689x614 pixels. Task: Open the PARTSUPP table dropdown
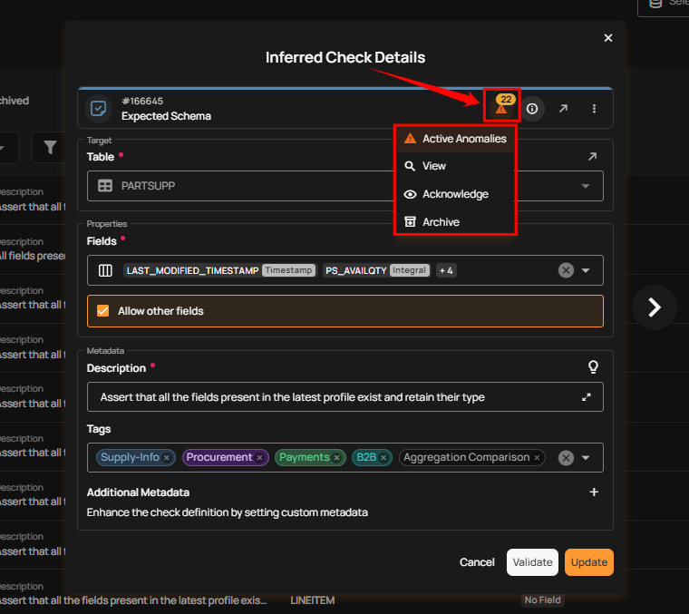[x=585, y=186]
